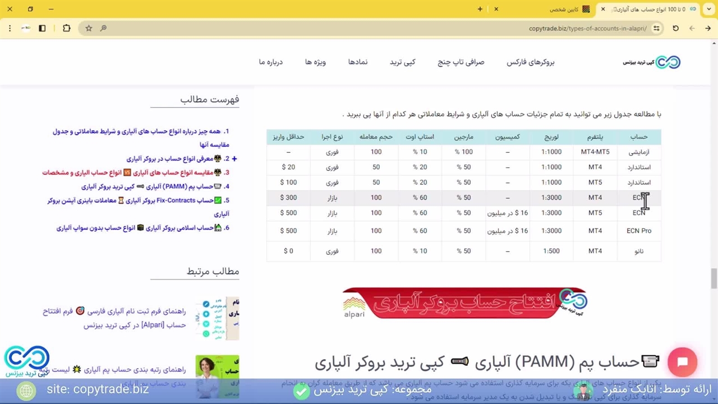This screenshot has width=718, height=404.
Task: Click the red Alpari account opening banner
Action: point(464,303)
